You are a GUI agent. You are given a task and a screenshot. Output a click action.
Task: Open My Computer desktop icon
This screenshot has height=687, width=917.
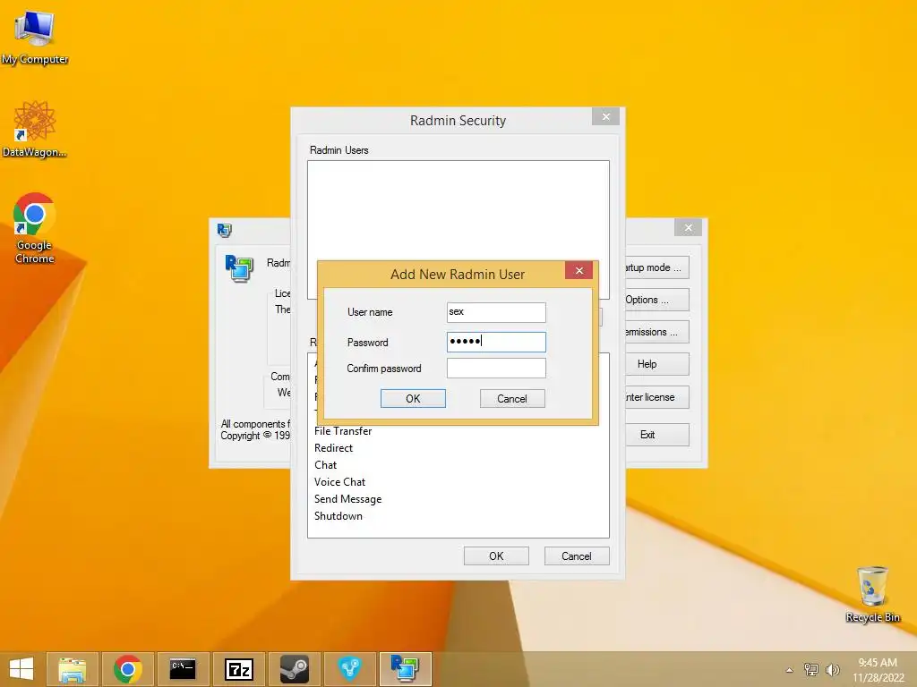[x=35, y=36]
